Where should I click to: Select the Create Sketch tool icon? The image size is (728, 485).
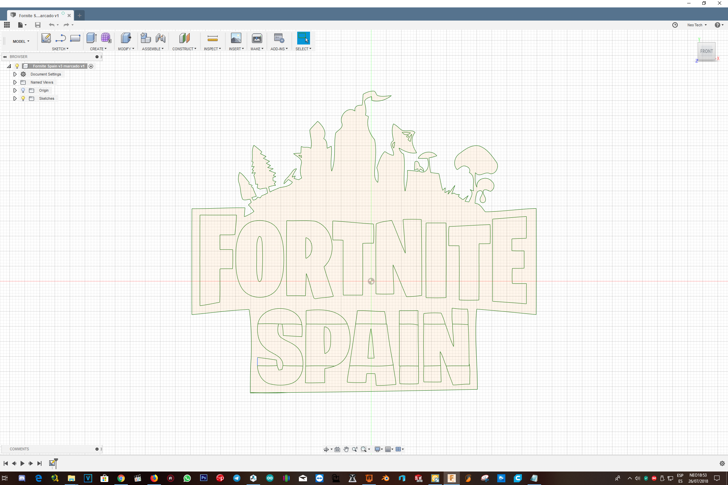point(46,38)
